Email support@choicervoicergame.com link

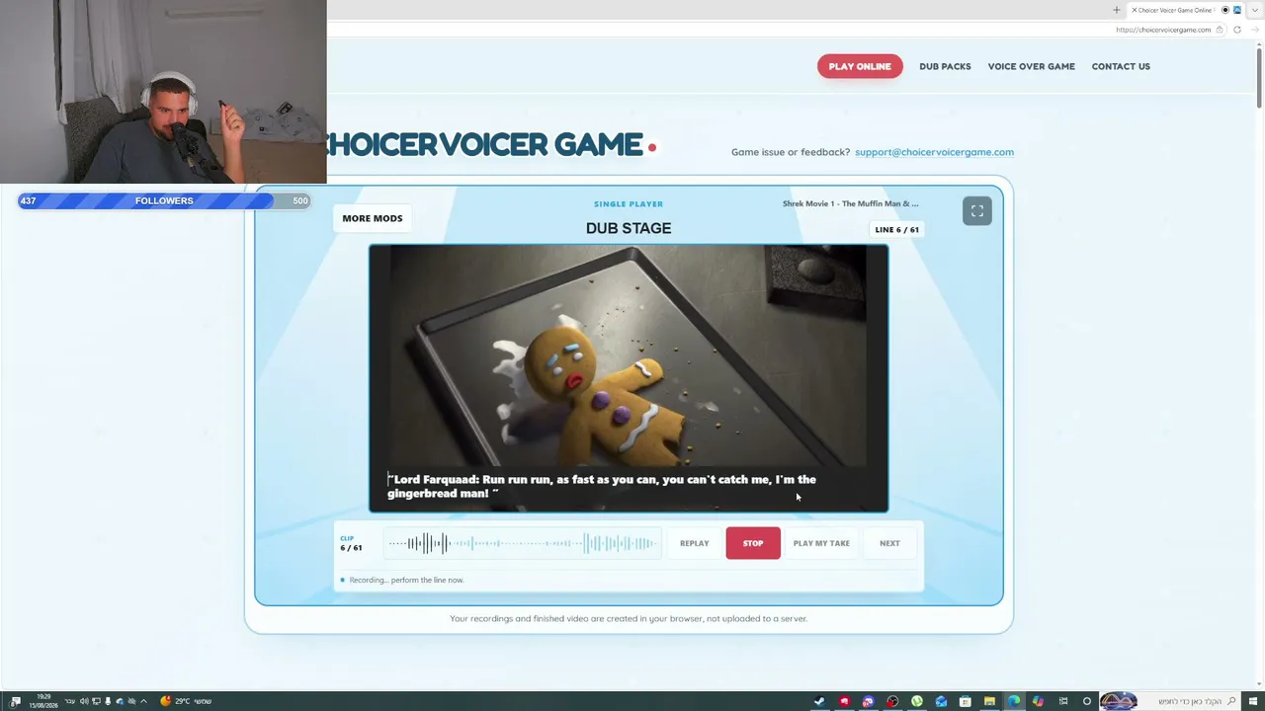(x=934, y=152)
